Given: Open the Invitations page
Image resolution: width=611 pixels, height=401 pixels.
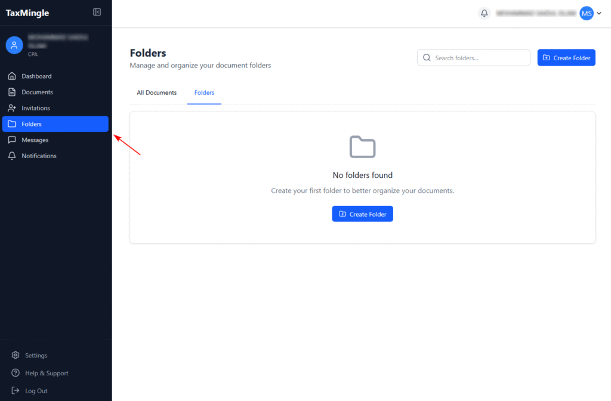Looking at the screenshot, I should (36, 108).
